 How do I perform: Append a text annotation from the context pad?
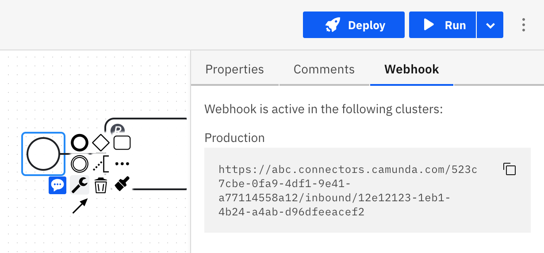point(101,164)
